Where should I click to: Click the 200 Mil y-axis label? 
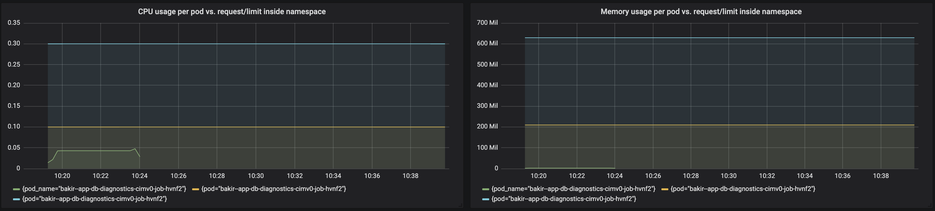tap(488, 126)
